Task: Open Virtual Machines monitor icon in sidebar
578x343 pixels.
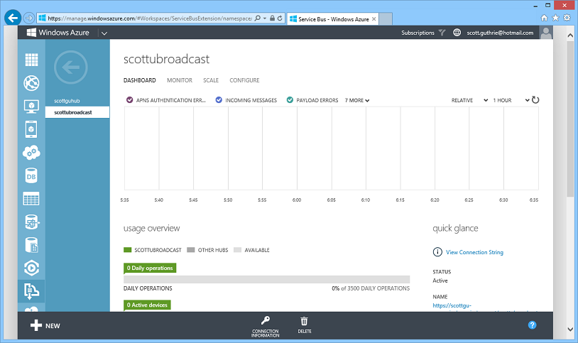Action: pos(31,107)
